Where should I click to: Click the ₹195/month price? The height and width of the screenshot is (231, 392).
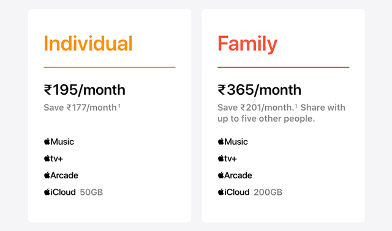(x=85, y=90)
